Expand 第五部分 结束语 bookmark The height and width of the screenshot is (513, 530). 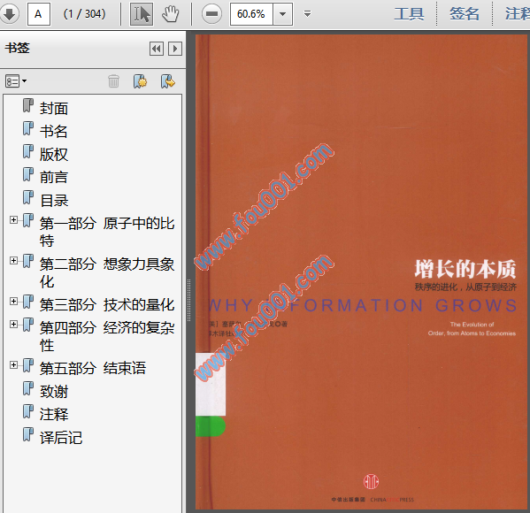point(13,364)
